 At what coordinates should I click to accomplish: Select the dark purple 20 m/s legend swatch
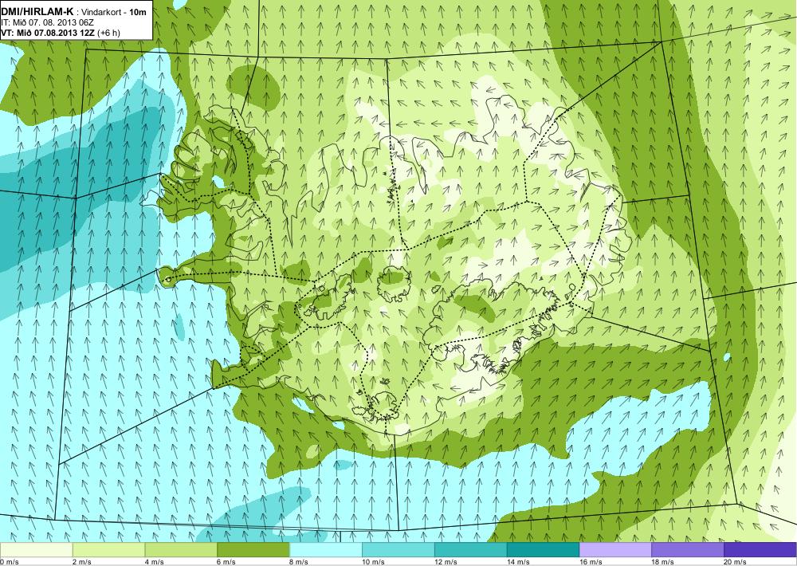[x=760, y=550]
